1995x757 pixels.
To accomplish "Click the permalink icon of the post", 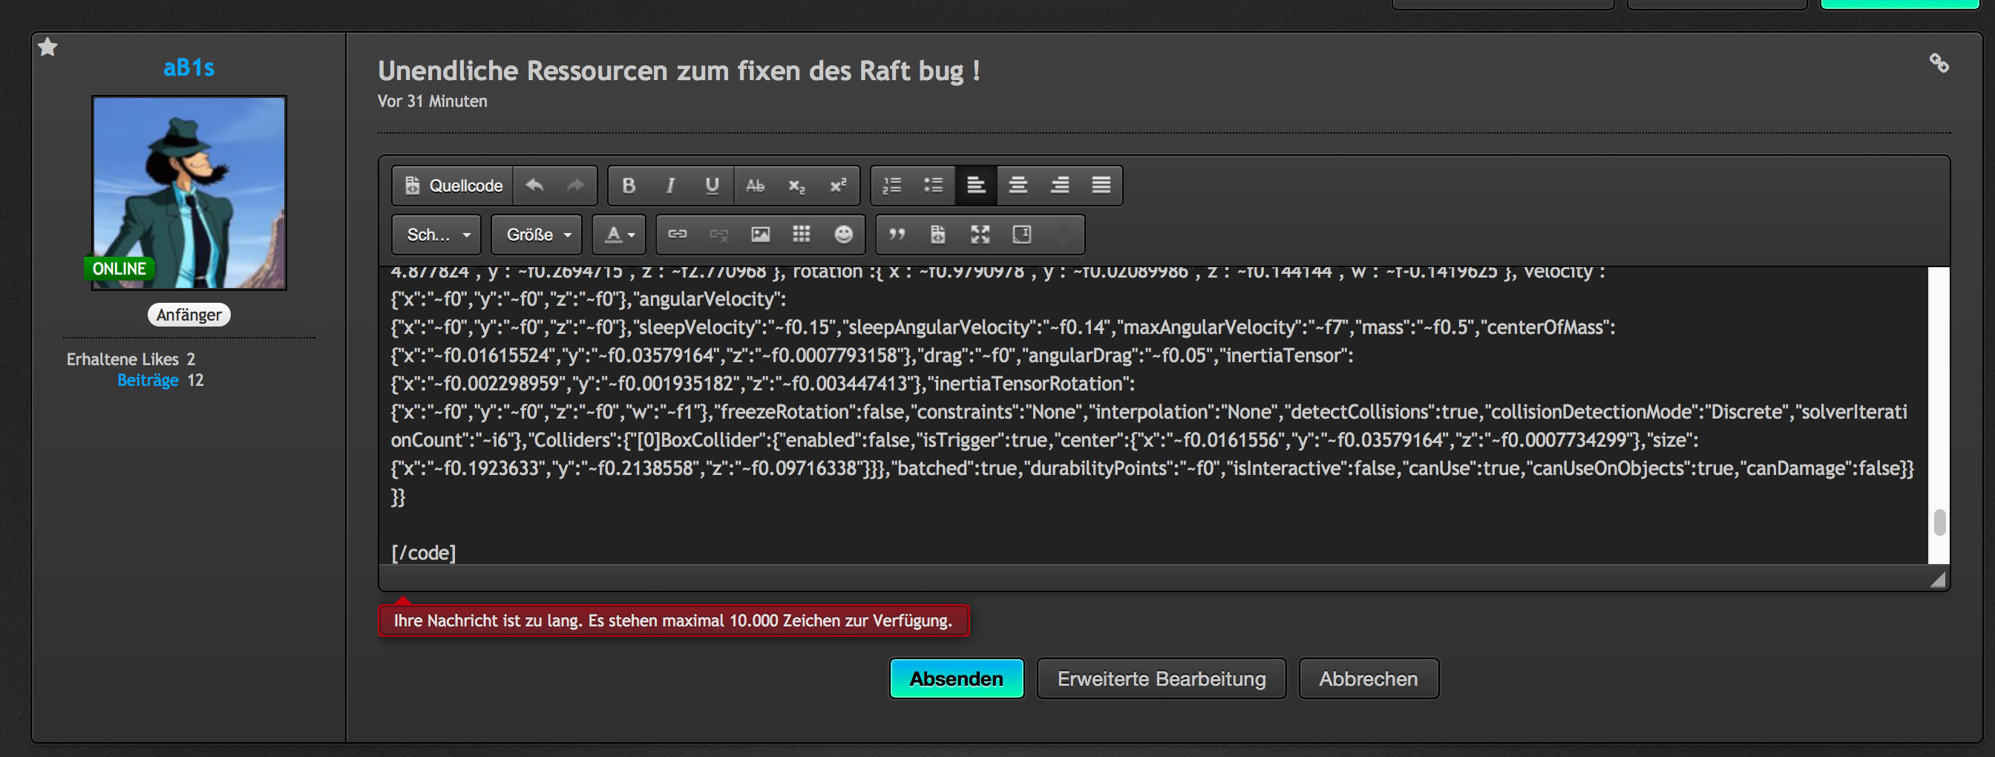I will [x=1938, y=64].
